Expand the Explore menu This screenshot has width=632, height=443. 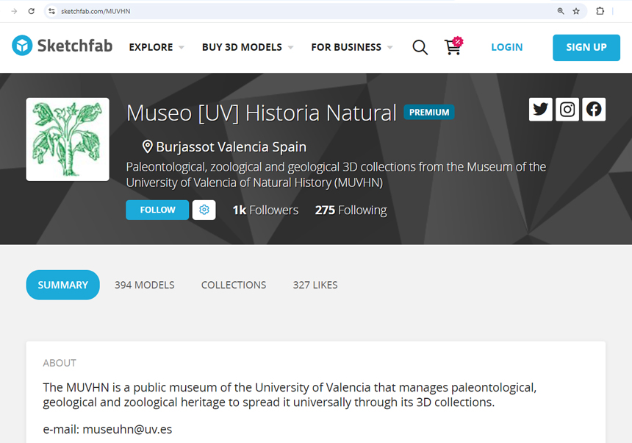click(157, 47)
